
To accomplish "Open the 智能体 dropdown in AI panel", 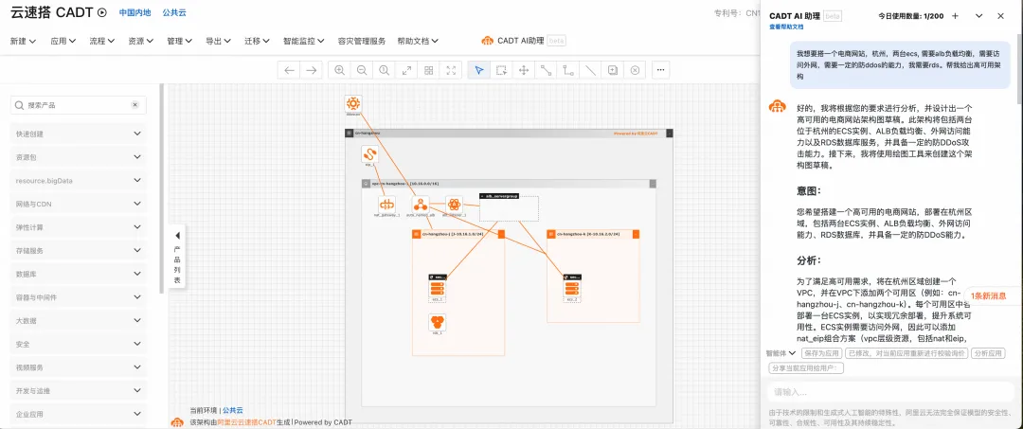I will point(781,353).
